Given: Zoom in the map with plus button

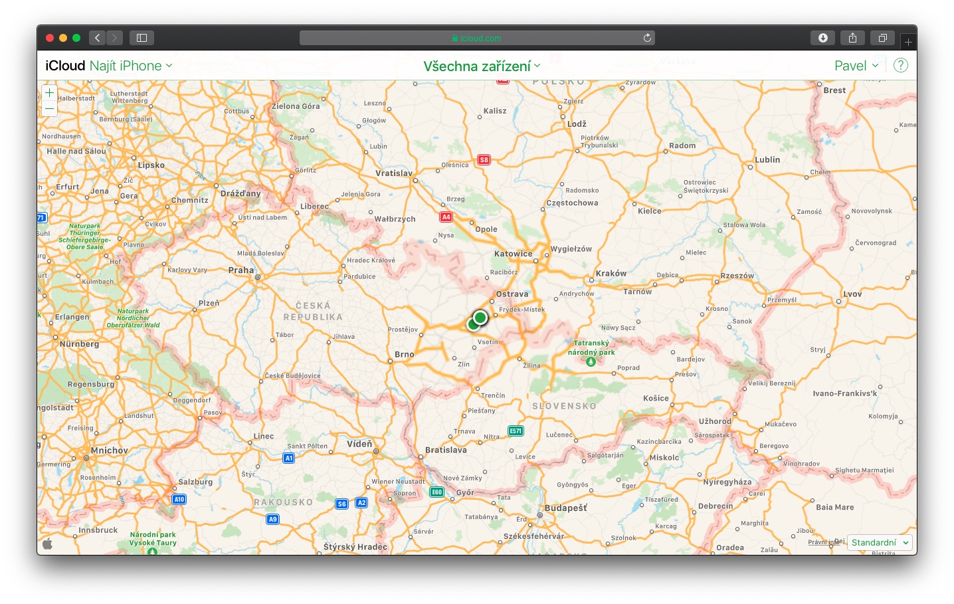Looking at the screenshot, I should (49, 93).
